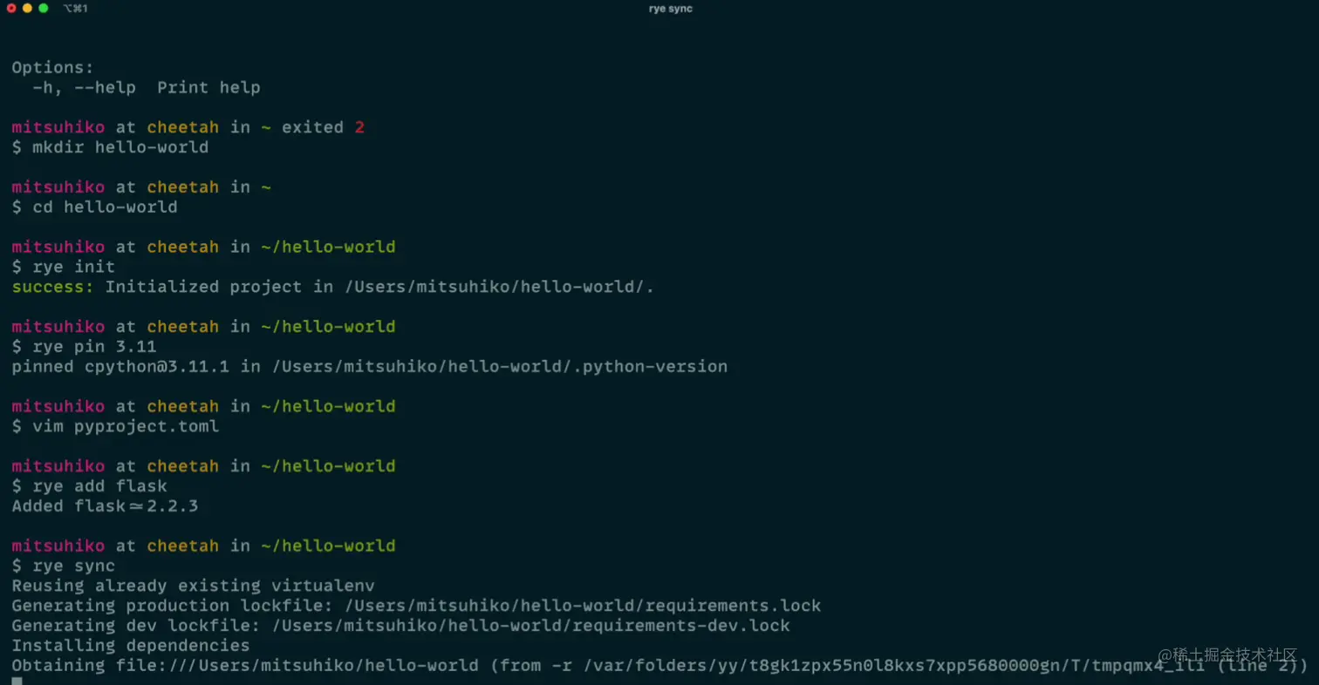
Task: Click the green 'success:' label
Action: [x=52, y=287]
